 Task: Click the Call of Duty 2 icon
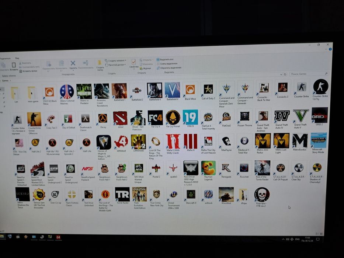pyautogui.click(x=208, y=90)
